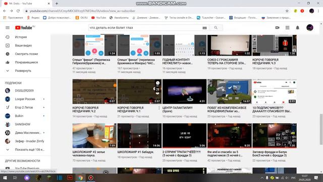Screen dimensions: 323x182
Task: Open the YouTube apps grid
Action: pyautogui.click(x=287, y=28)
